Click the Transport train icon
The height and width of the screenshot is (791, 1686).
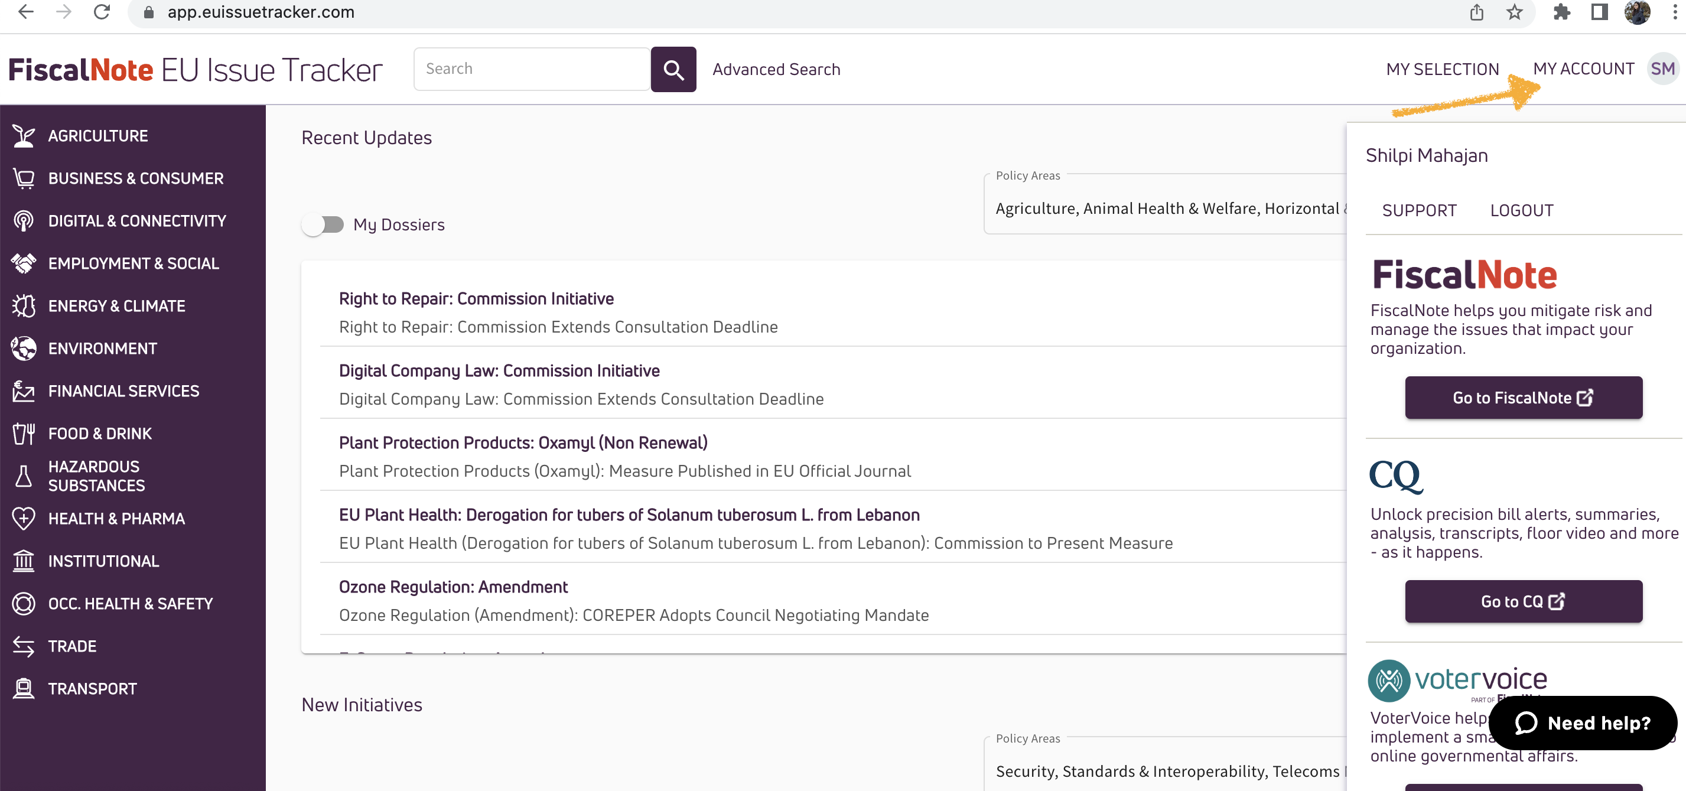pyautogui.click(x=24, y=689)
